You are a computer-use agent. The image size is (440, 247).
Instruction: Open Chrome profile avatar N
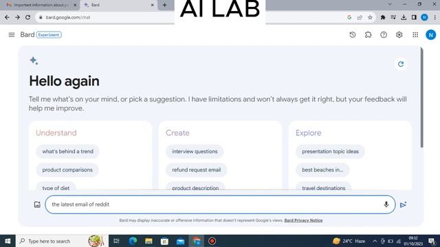point(424,17)
